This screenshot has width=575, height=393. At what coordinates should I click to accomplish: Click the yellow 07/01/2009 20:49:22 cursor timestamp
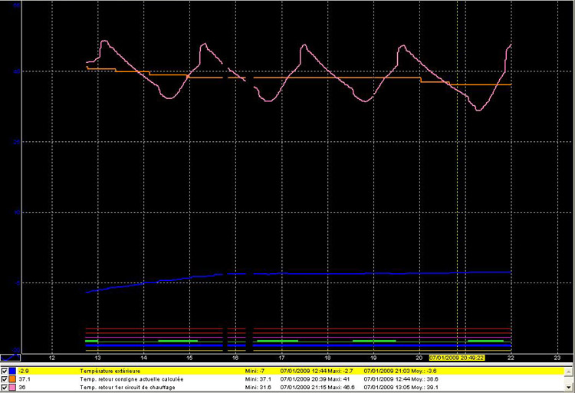click(456, 358)
